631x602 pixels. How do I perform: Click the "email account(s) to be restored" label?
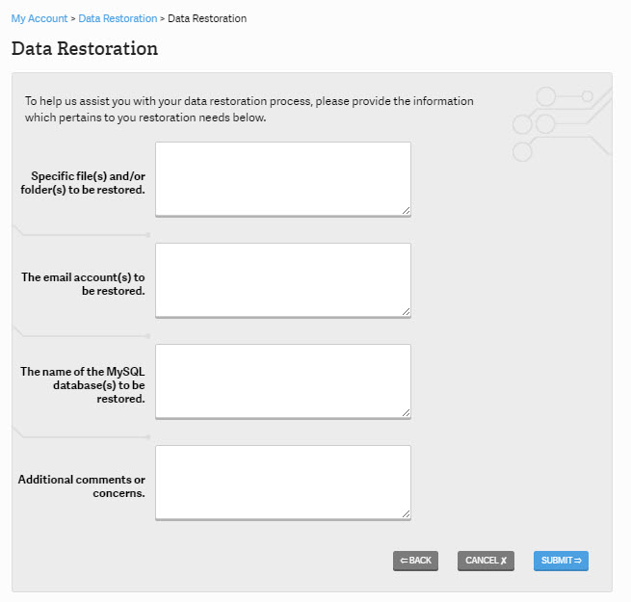click(x=85, y=284)
